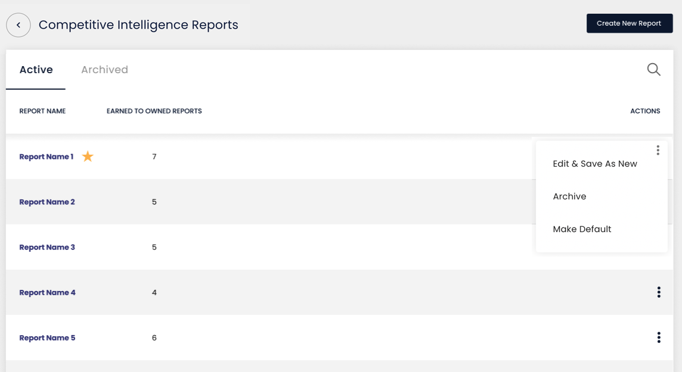Open the actions kebab menu for Report Name 5
The height and width of the screenshot is (372, 682).
(x=658, y=337)
